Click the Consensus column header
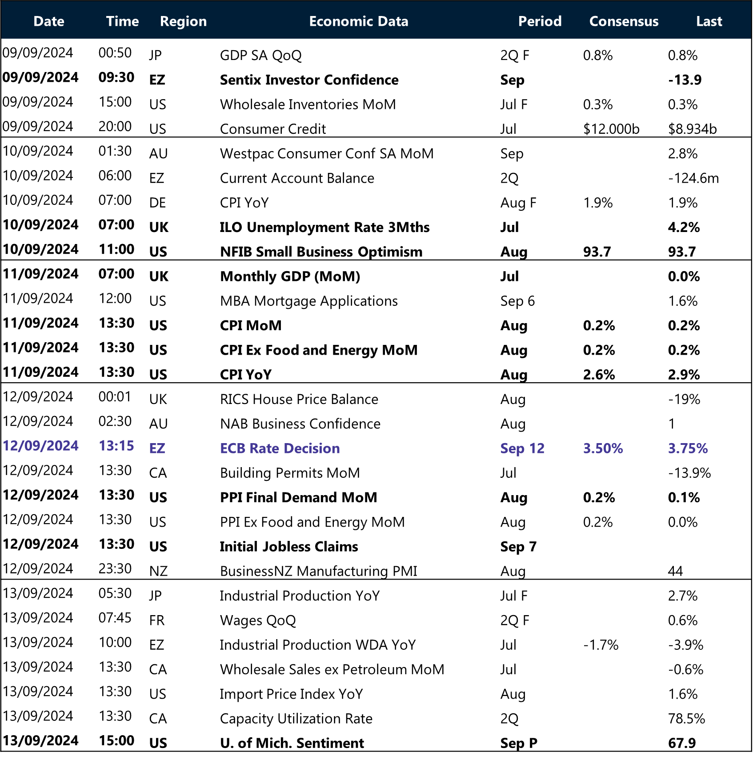 click(x=624, y=21)
